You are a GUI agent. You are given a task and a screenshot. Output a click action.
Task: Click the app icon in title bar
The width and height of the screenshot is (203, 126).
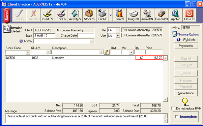click(4, 4)
